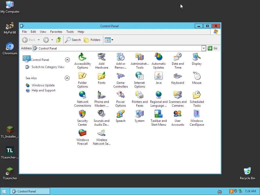The width and height of the screenshot is (260, 195).
Task: Open the View menu
Action: click(x=43, y=32)
